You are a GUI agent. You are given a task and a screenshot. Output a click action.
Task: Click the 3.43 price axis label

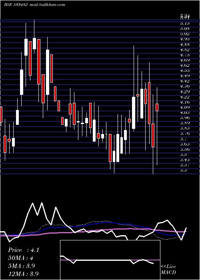pyautogui.click(x=185, y=160)
